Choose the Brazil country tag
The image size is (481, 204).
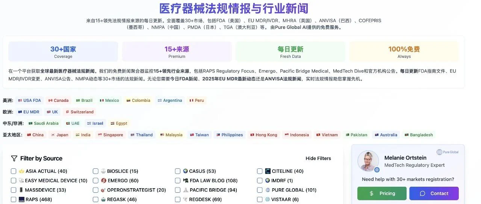point(84,100)
